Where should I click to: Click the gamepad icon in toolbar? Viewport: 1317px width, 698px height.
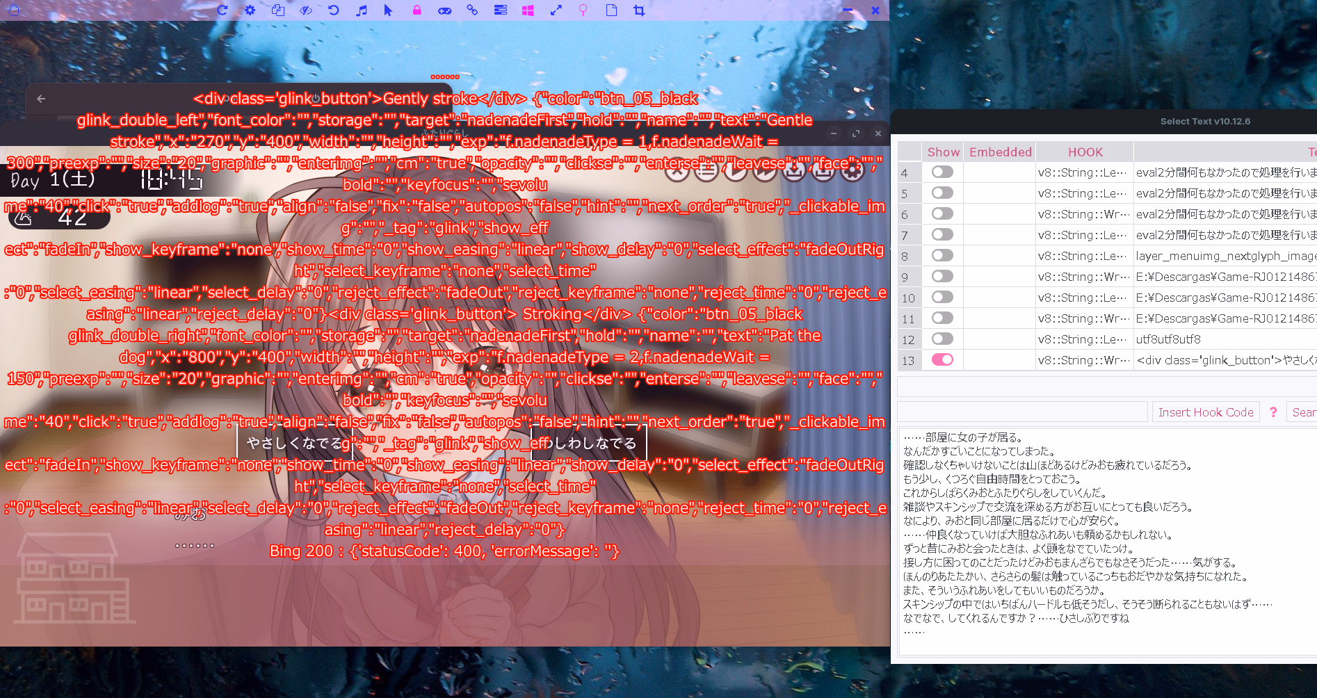click(x=444, y=10)
